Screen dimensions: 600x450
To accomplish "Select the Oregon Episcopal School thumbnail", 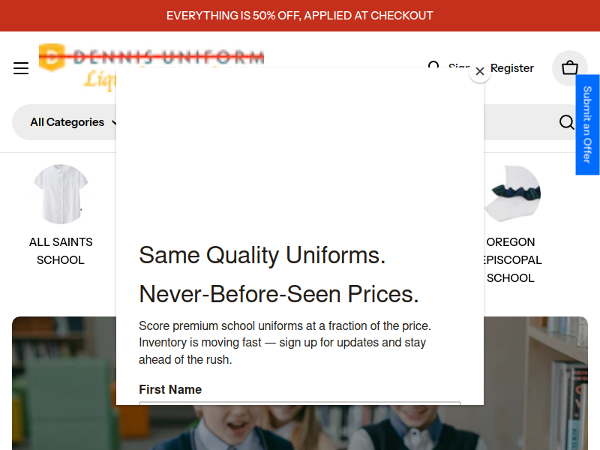I will click(x=512, y=194).
